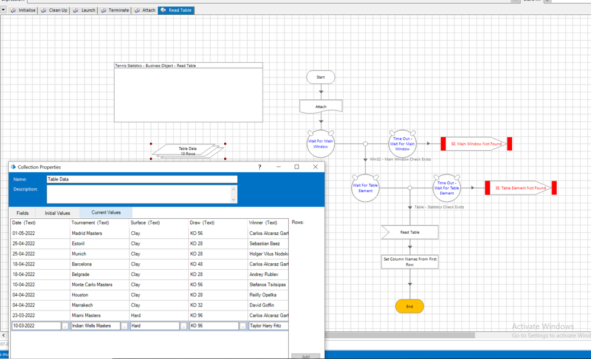Click the Tournament column header
The height and width of the screenshot is (359, 591).
pos(90,223)
